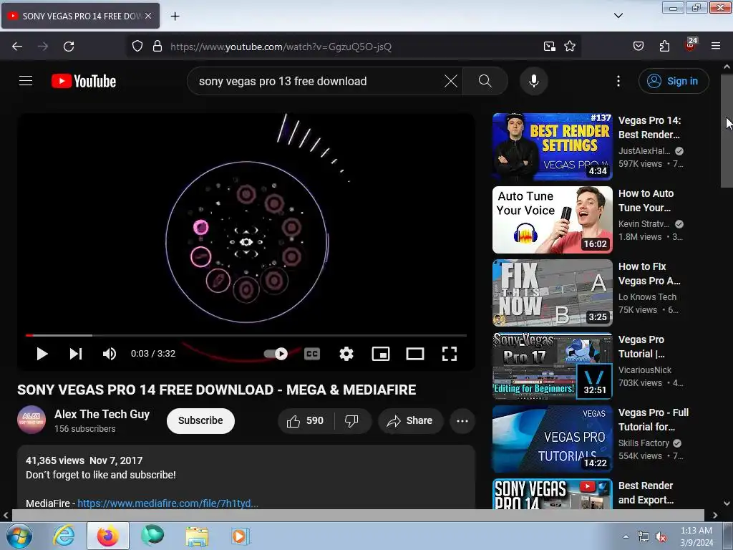Go back in browser history
The height and width of the screenshot is (550, 733).
tap(17, 47)
